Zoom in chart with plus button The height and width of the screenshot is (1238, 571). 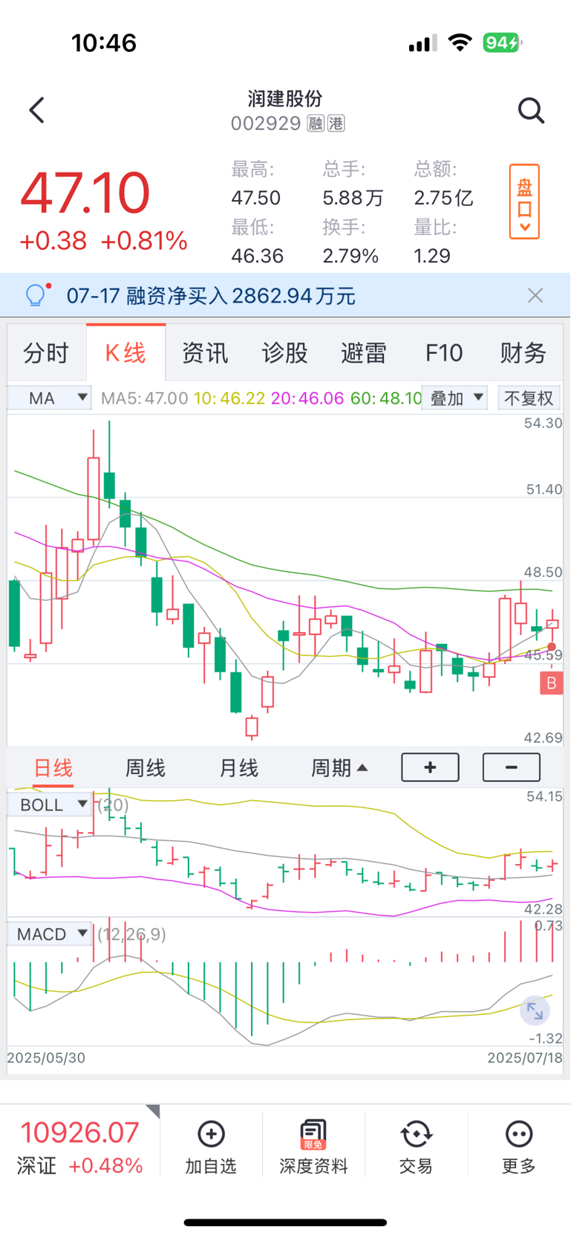click(x=430, y=767)
